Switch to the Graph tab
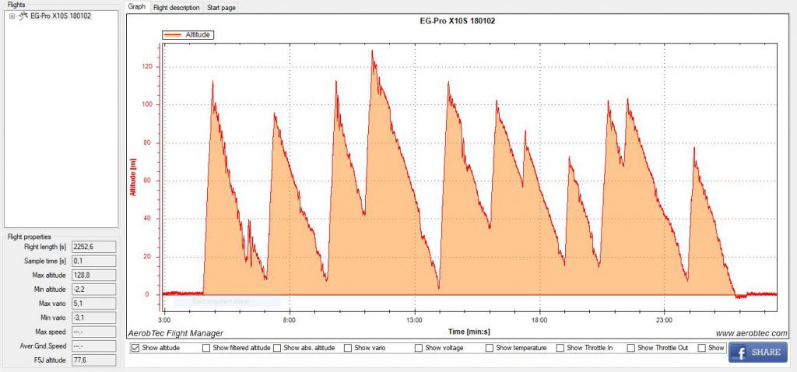This screenshot has height=372, width=797. tap(137, 7)
